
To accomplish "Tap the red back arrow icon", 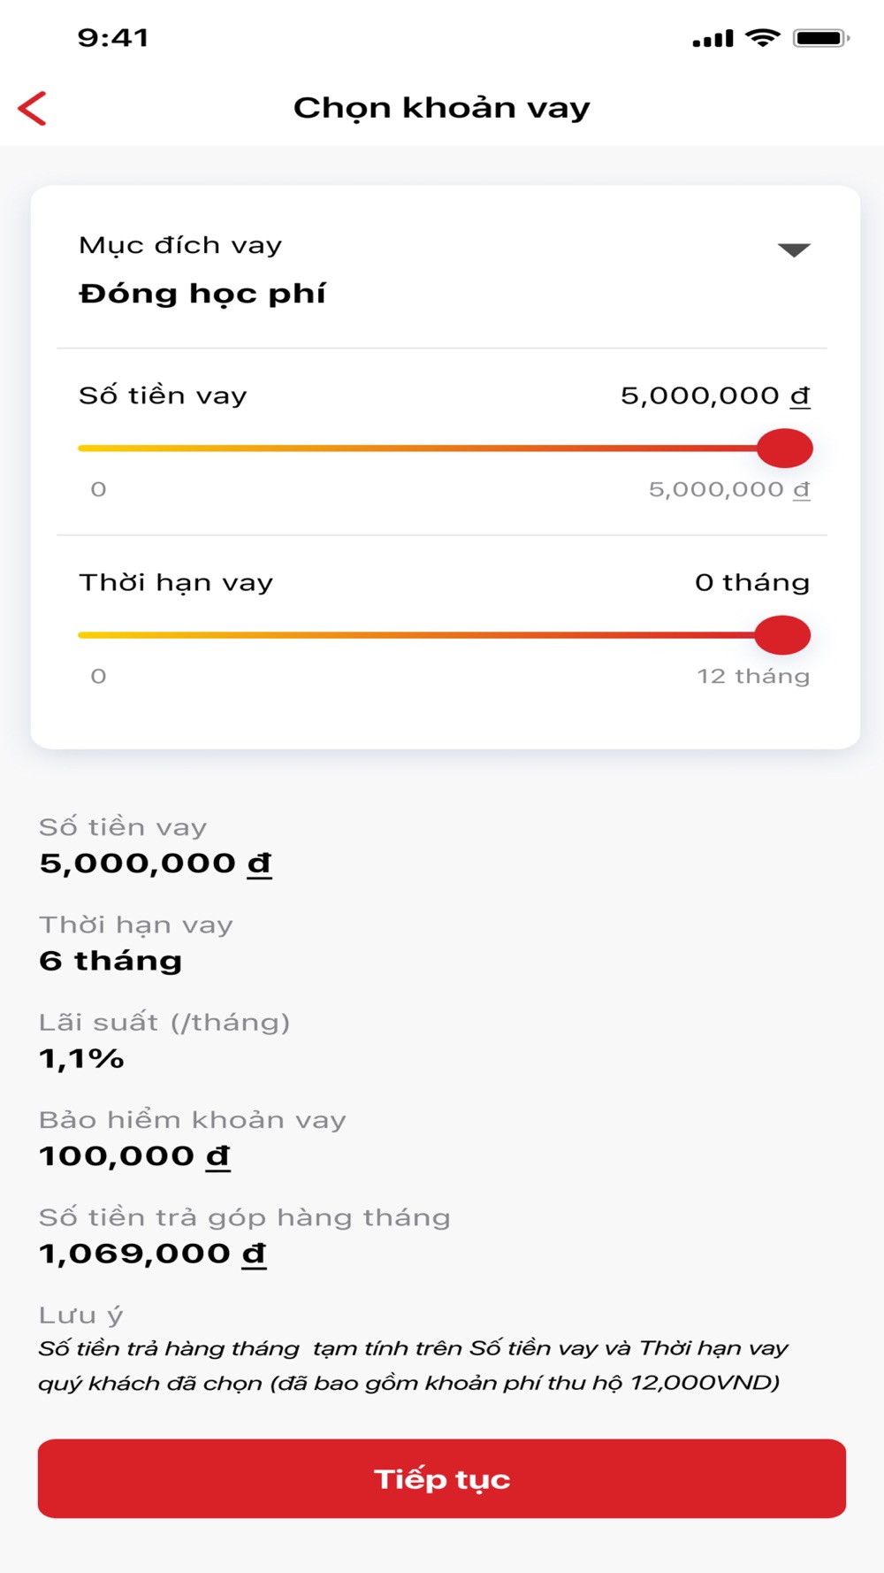I will click(x=32, y=108).
